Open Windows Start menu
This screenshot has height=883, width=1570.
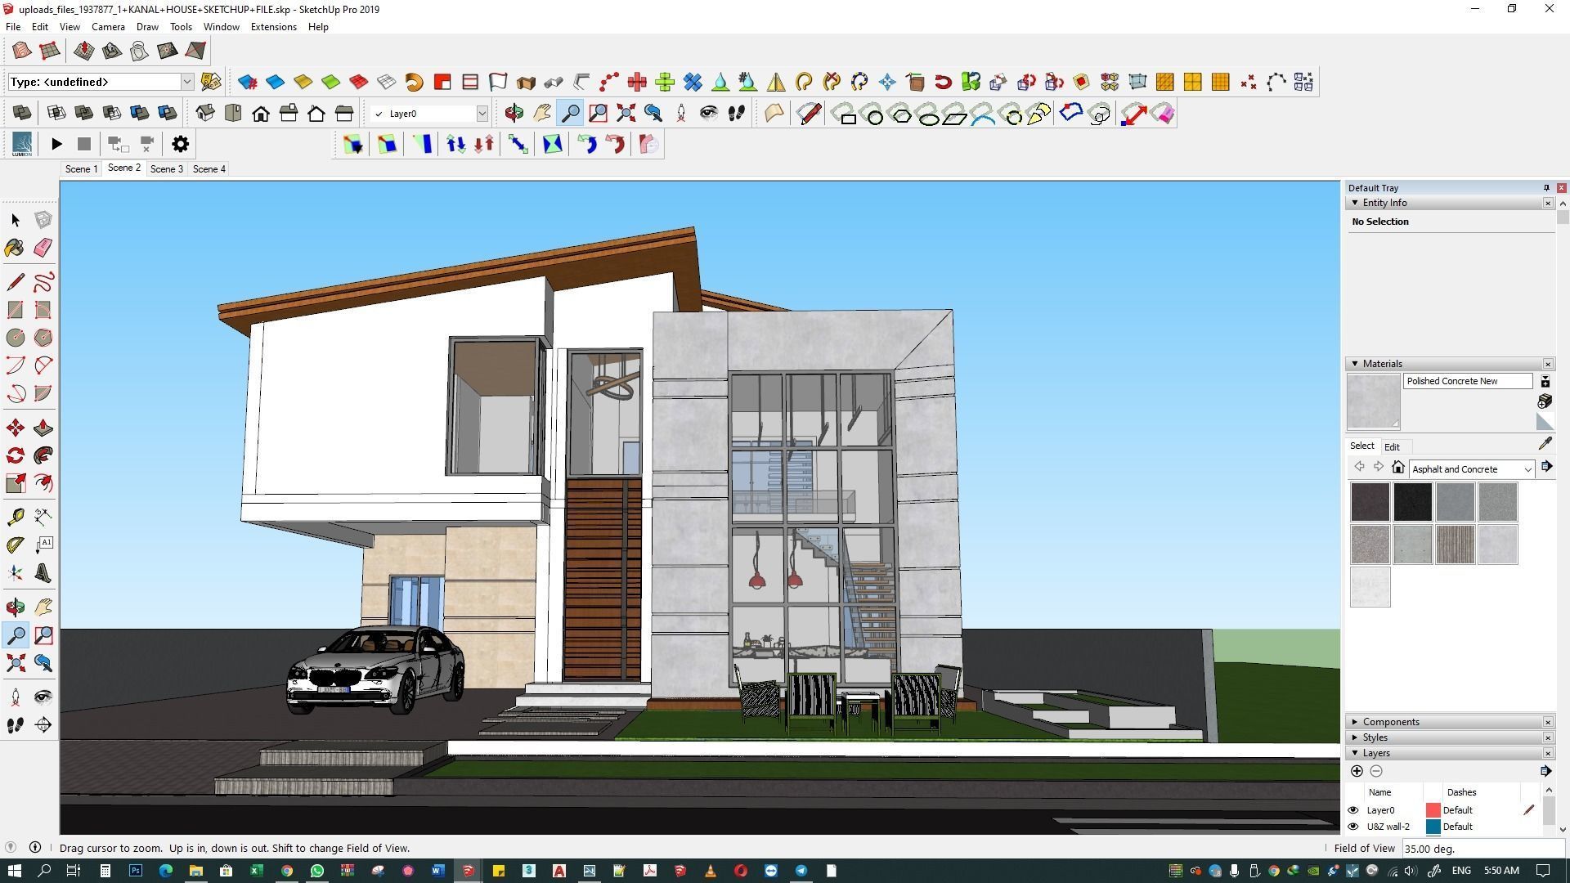point(14,871)
